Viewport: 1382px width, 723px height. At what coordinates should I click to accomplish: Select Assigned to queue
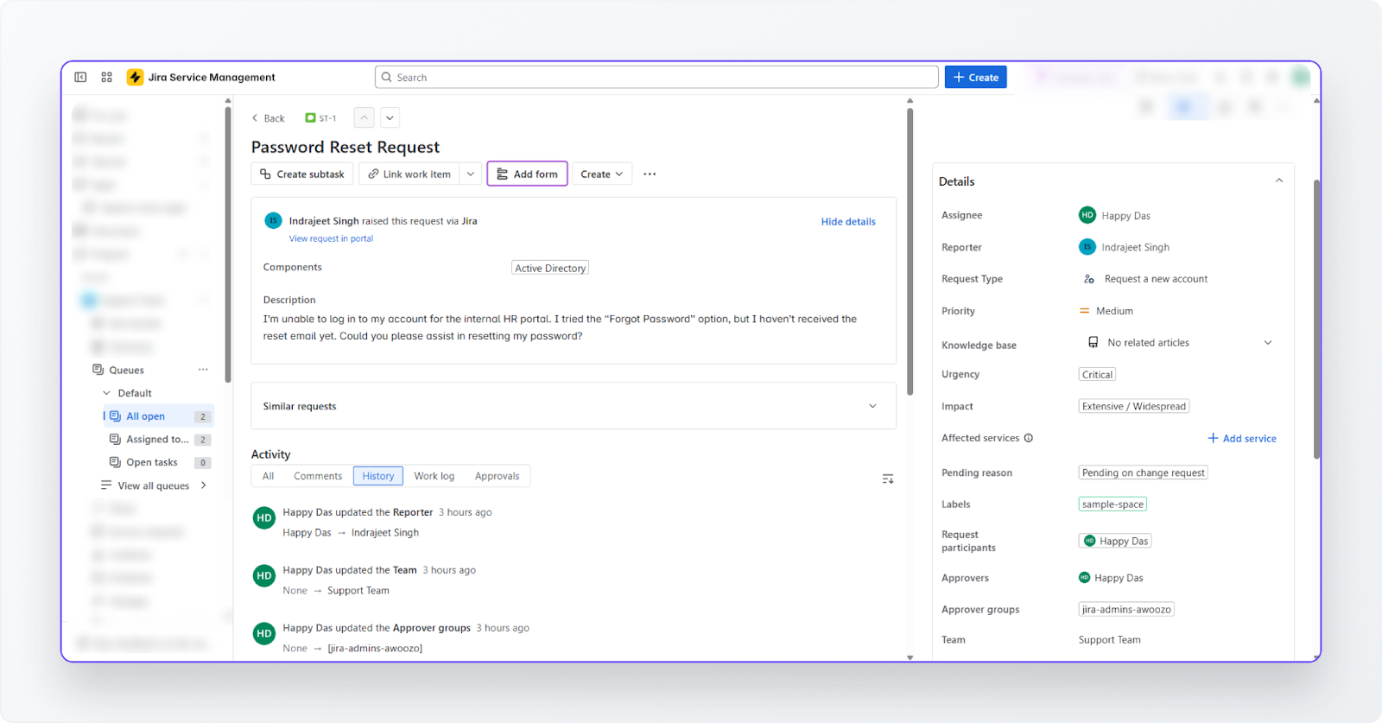(159, 439)
